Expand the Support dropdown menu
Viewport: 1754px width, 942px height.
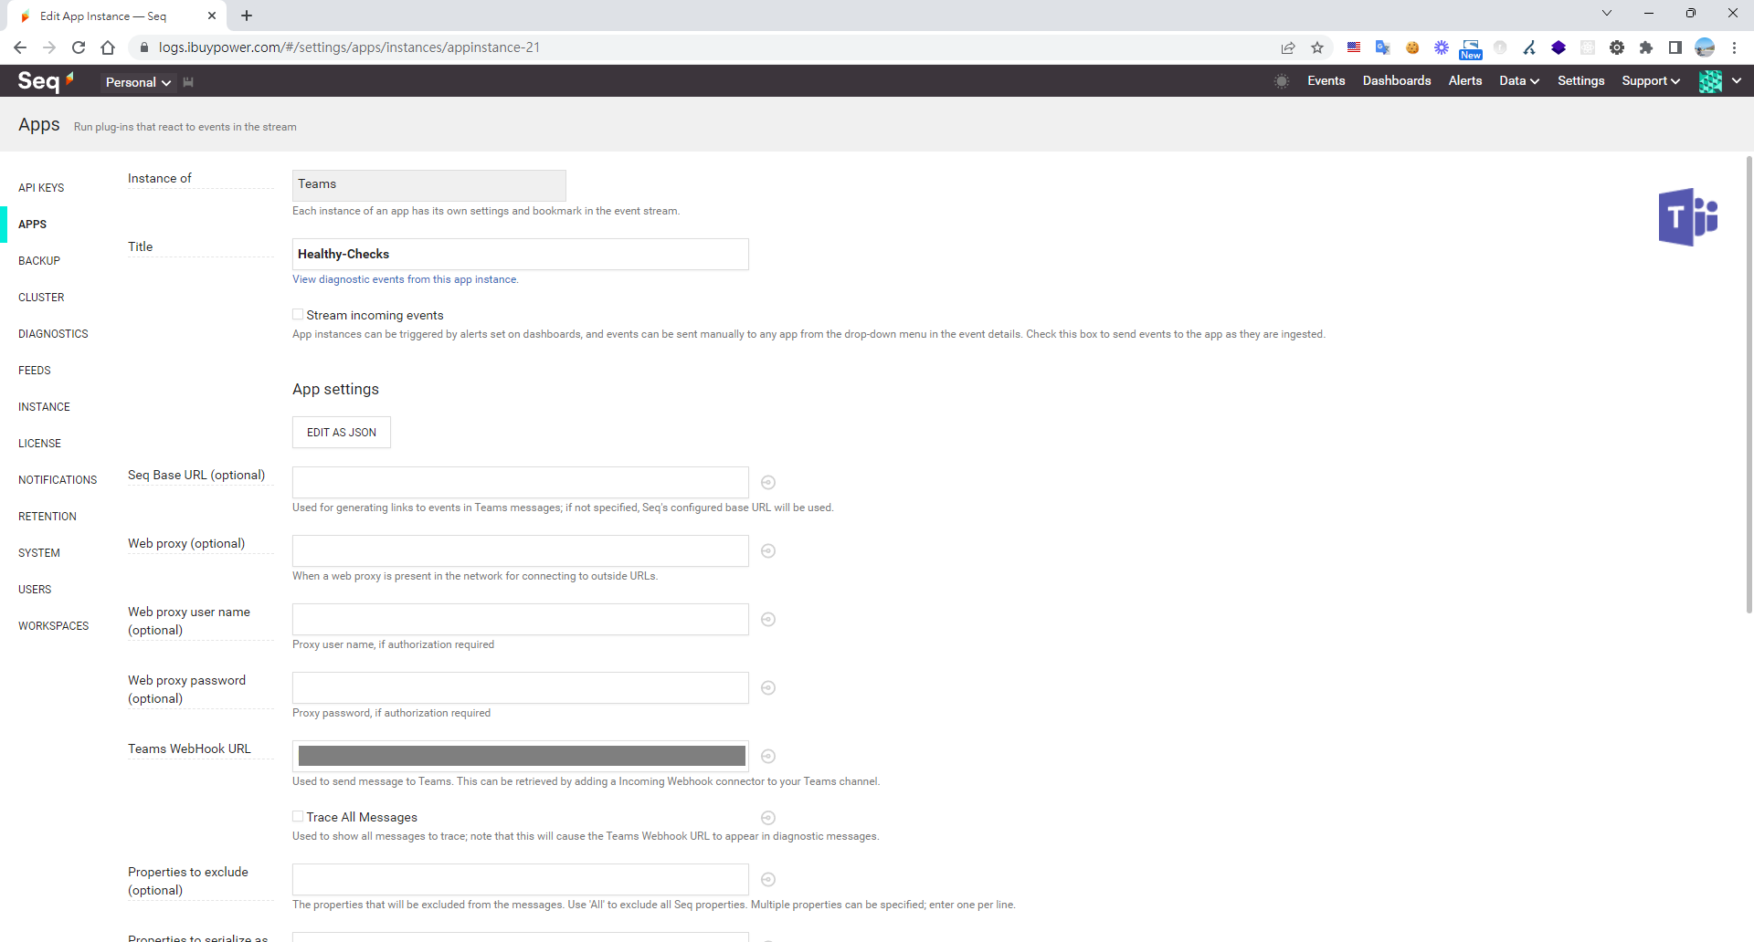1650,81
